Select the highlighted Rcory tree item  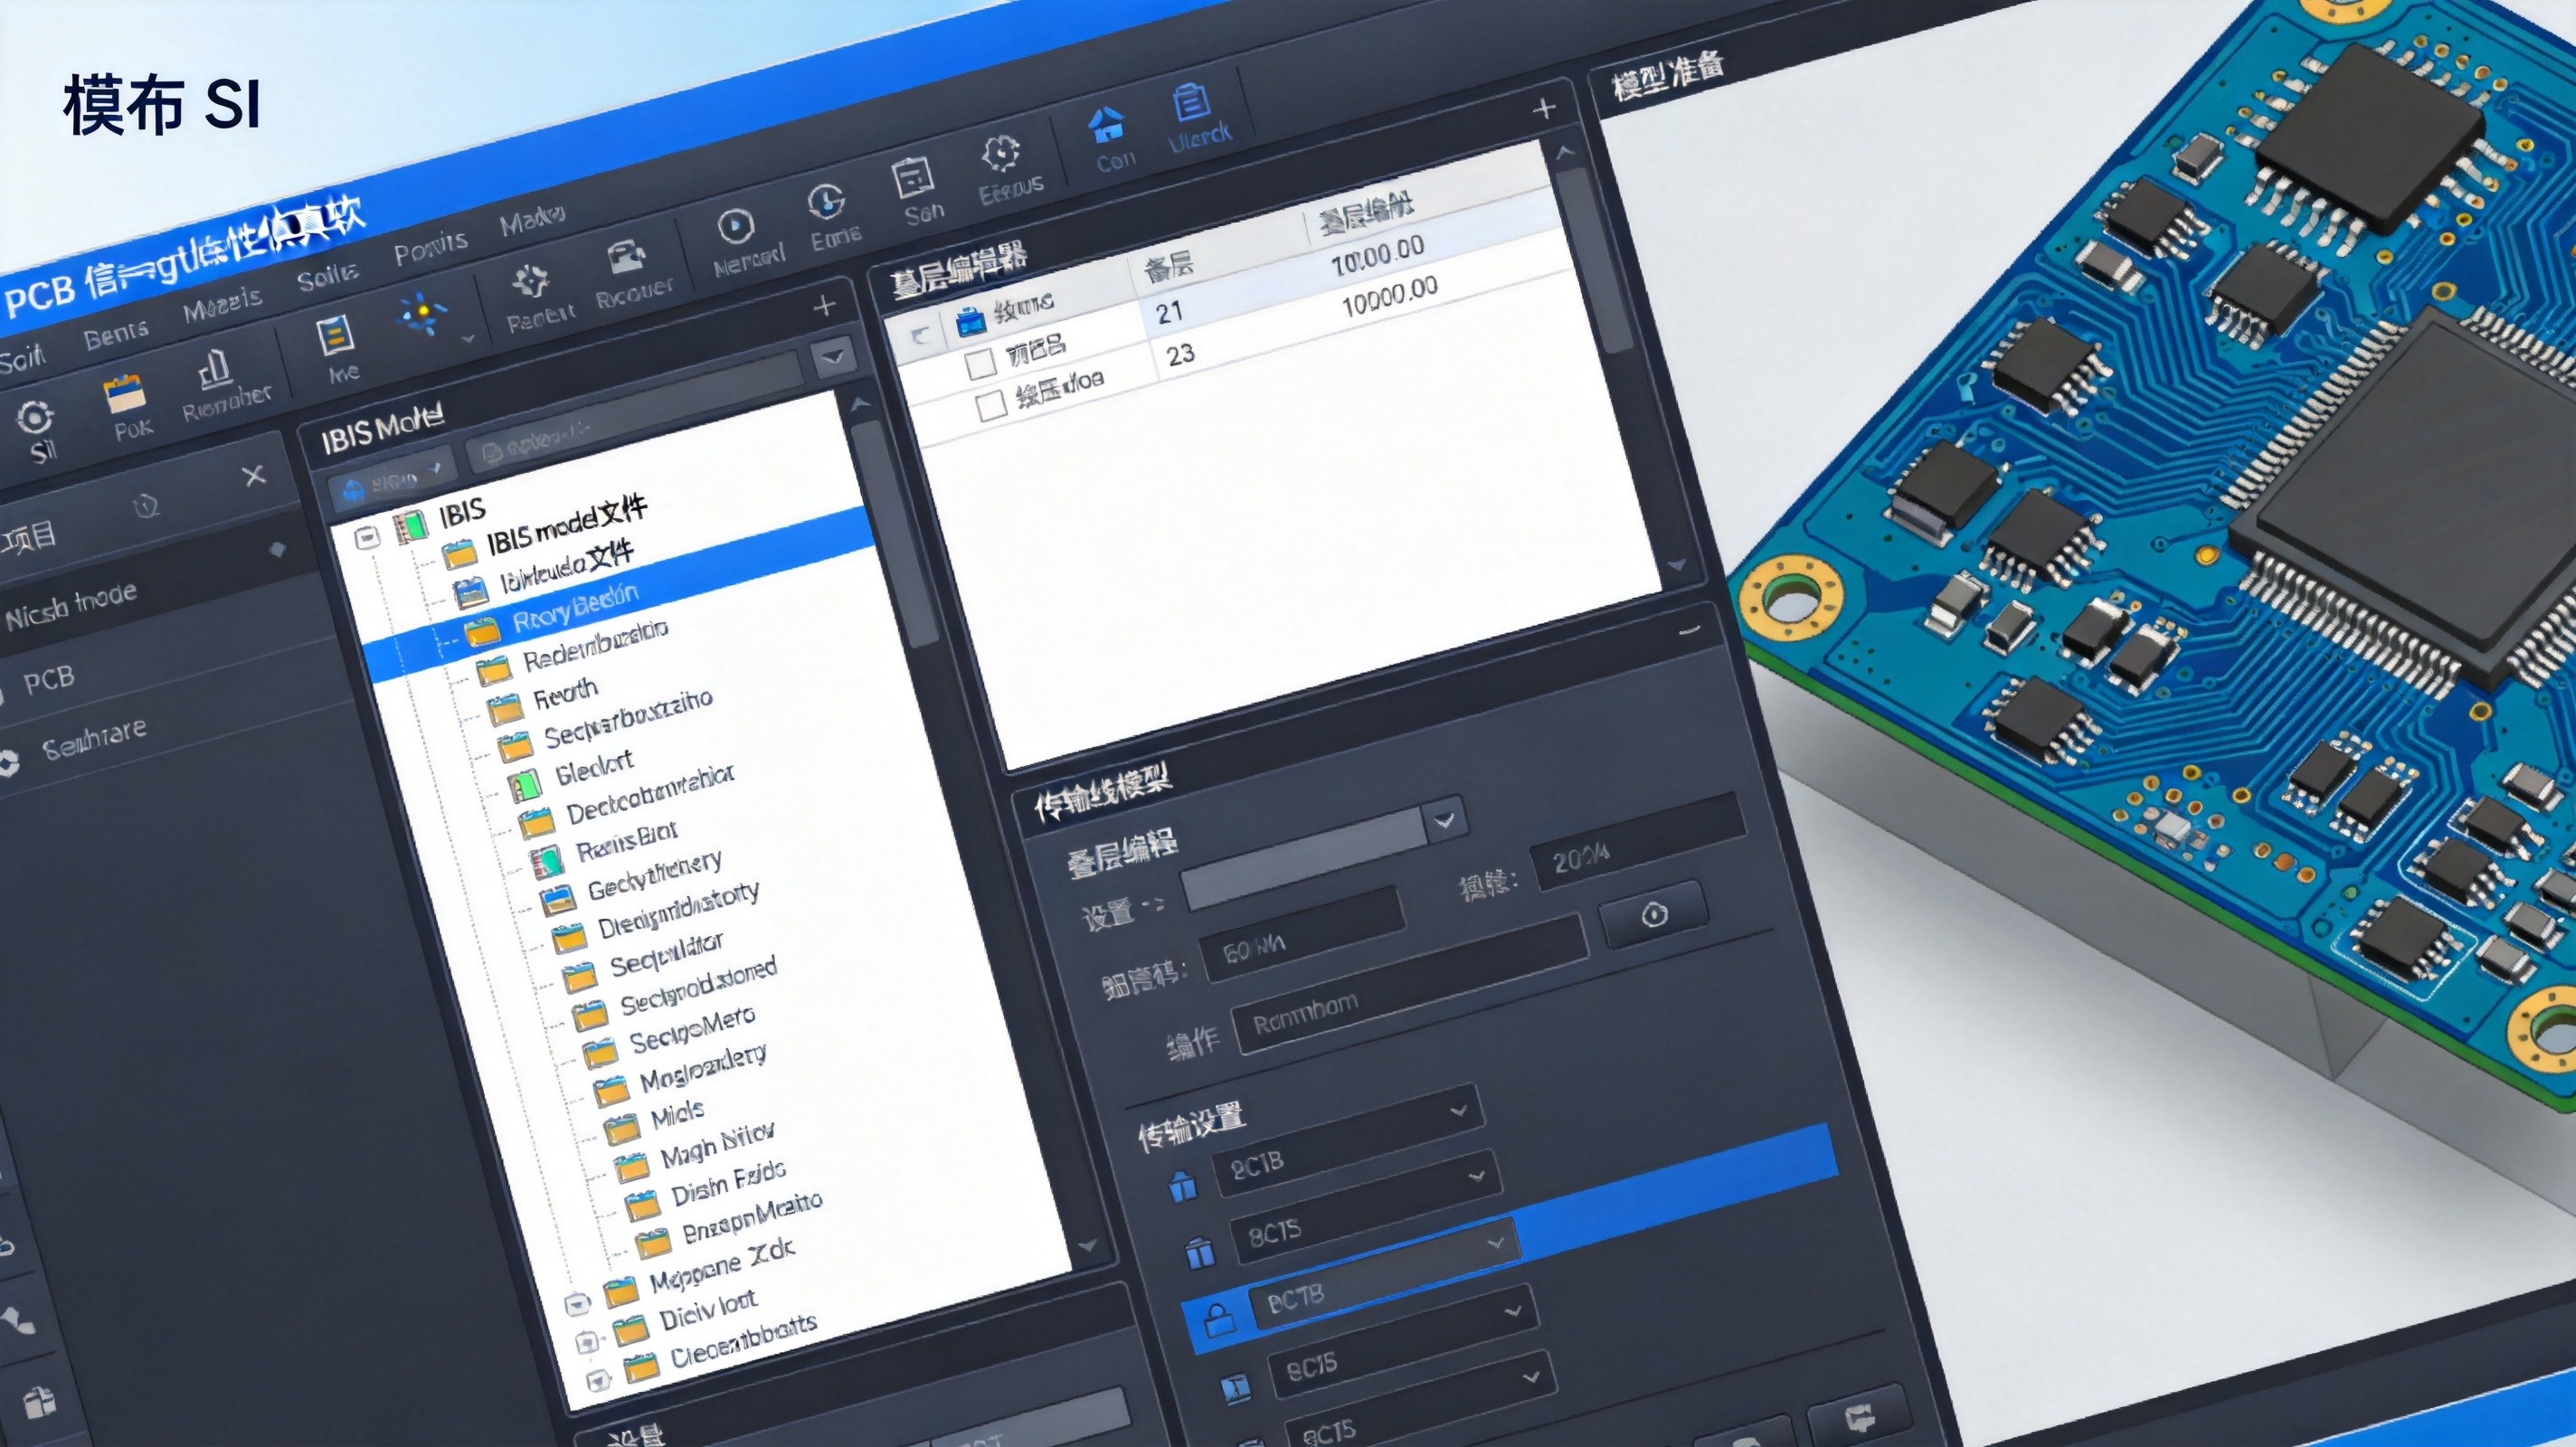click(575, 608)
